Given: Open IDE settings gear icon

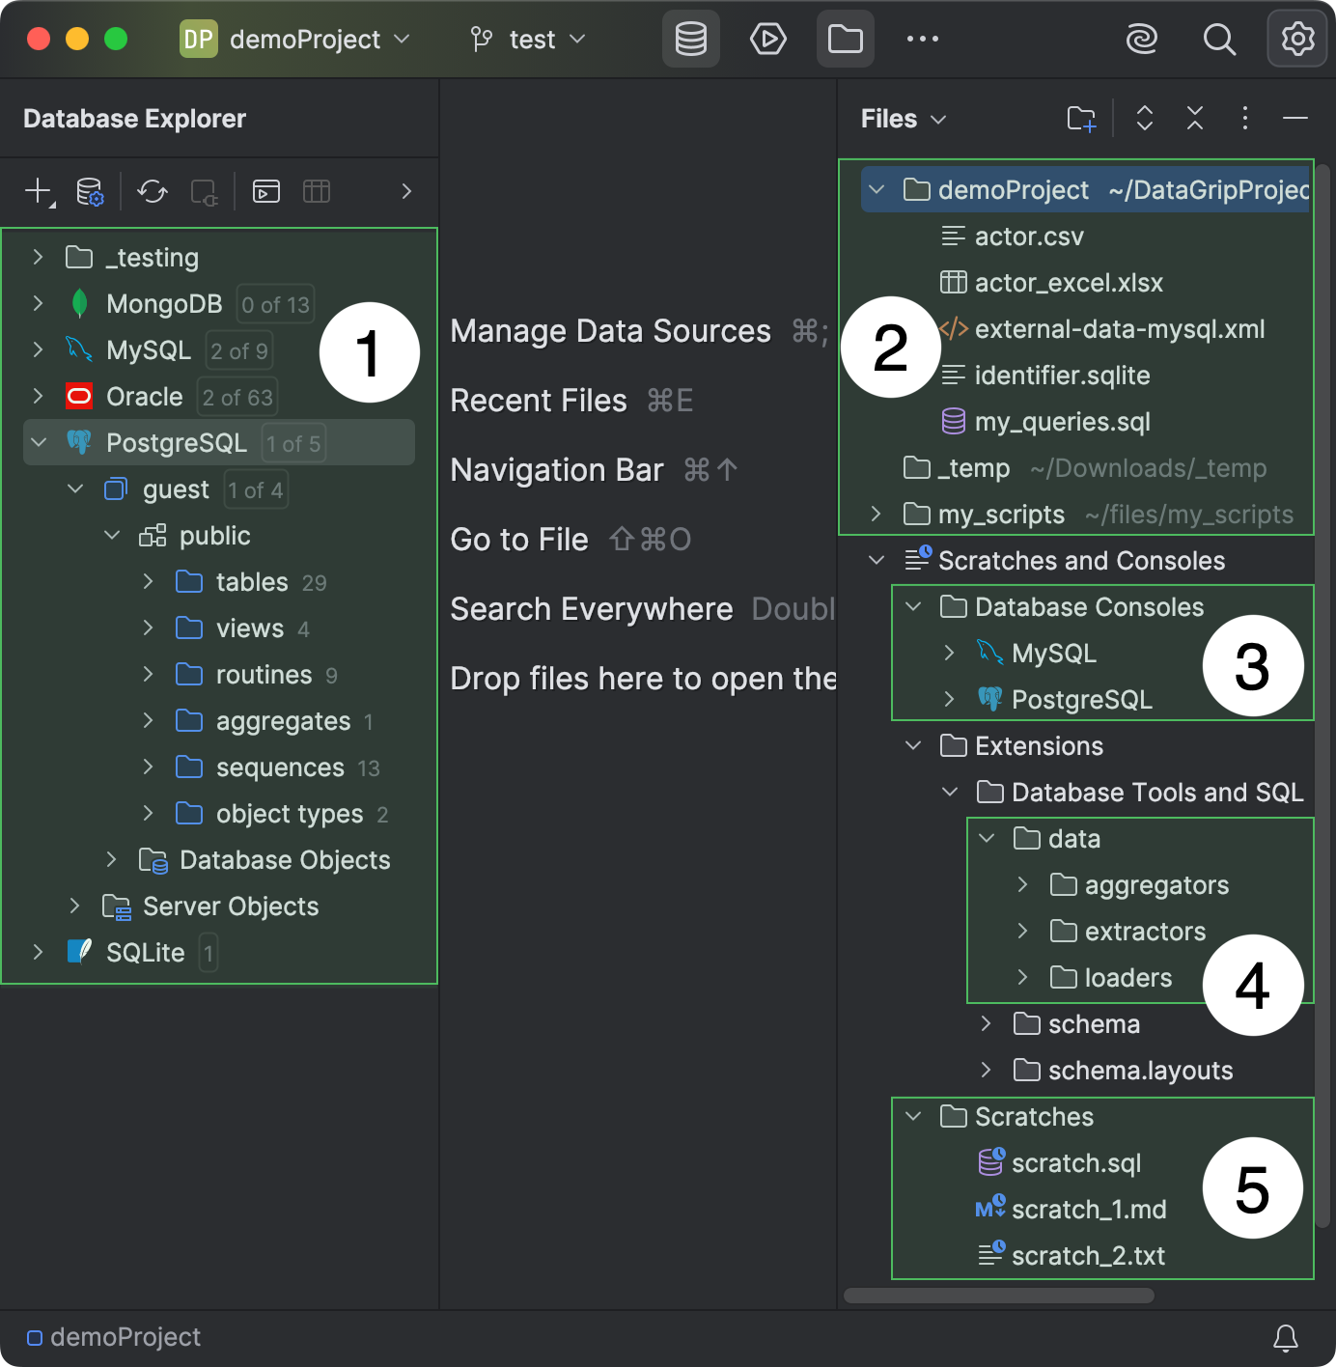Looking at the screenshot, I should click(x=1297, y=40).
